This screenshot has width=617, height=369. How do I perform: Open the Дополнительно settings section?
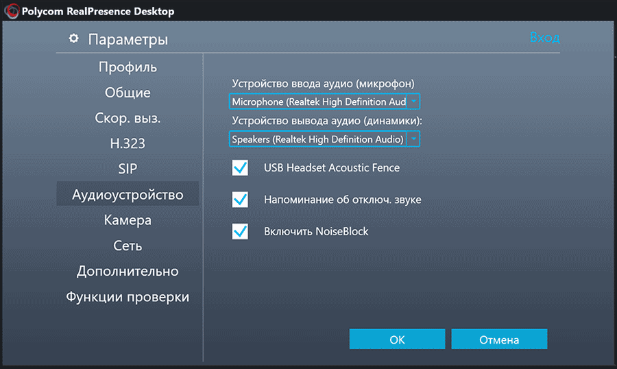(128, 271)
